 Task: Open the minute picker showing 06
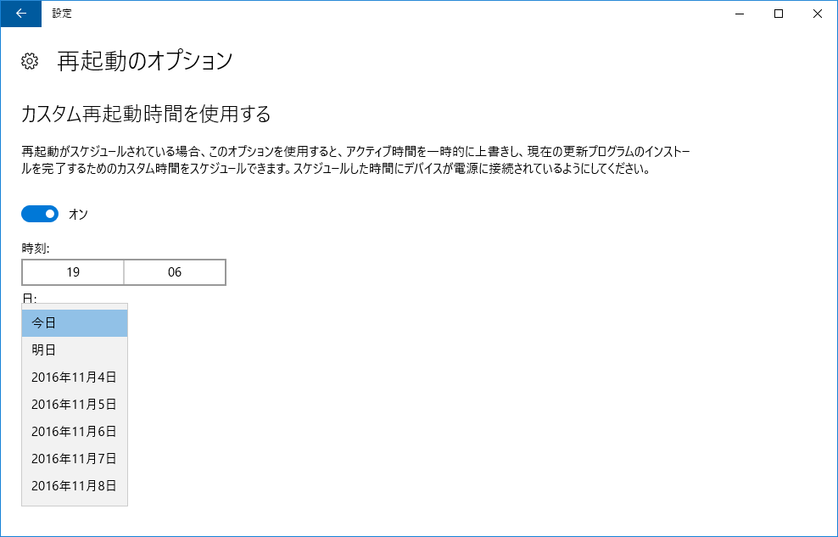point(175,272)
